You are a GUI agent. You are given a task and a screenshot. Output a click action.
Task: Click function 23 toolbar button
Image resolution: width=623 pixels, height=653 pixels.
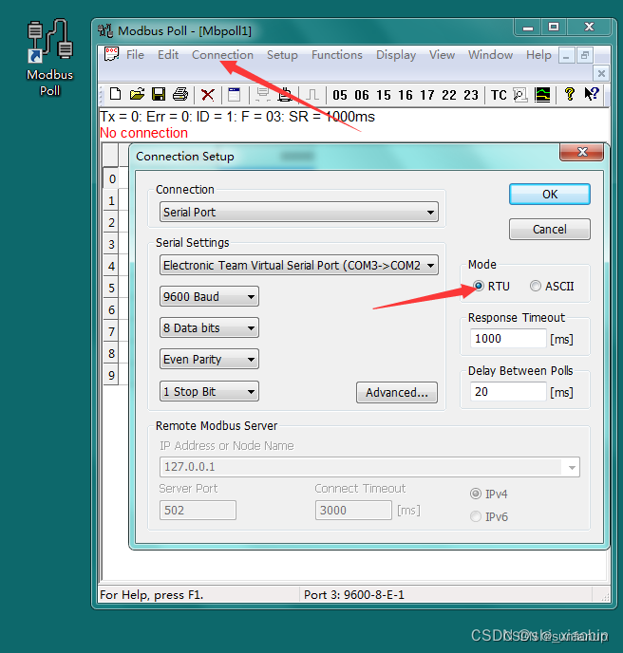(x=471, y=95)
